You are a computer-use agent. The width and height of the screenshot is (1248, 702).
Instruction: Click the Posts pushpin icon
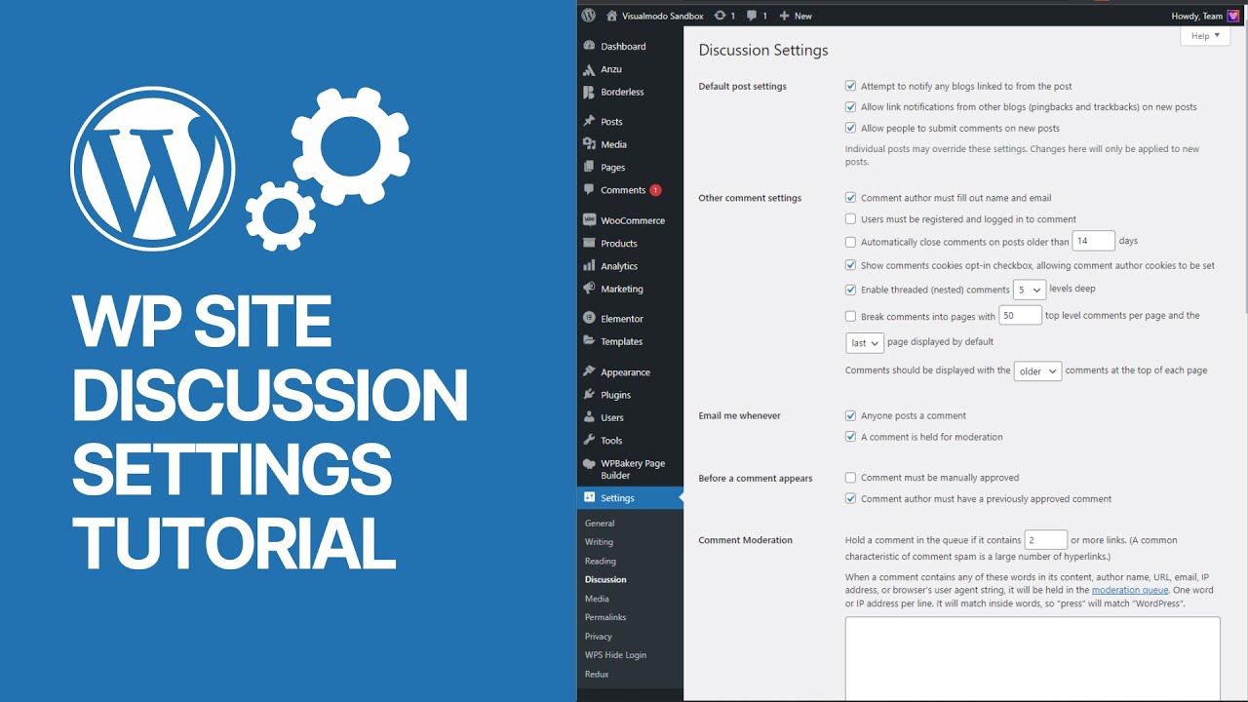pos(589,122)
